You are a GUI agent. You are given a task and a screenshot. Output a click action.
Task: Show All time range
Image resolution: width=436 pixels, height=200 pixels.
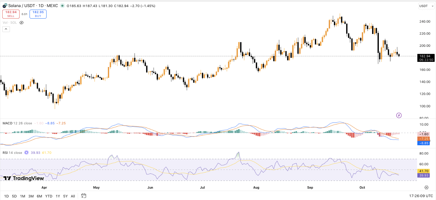click(73, 196)
